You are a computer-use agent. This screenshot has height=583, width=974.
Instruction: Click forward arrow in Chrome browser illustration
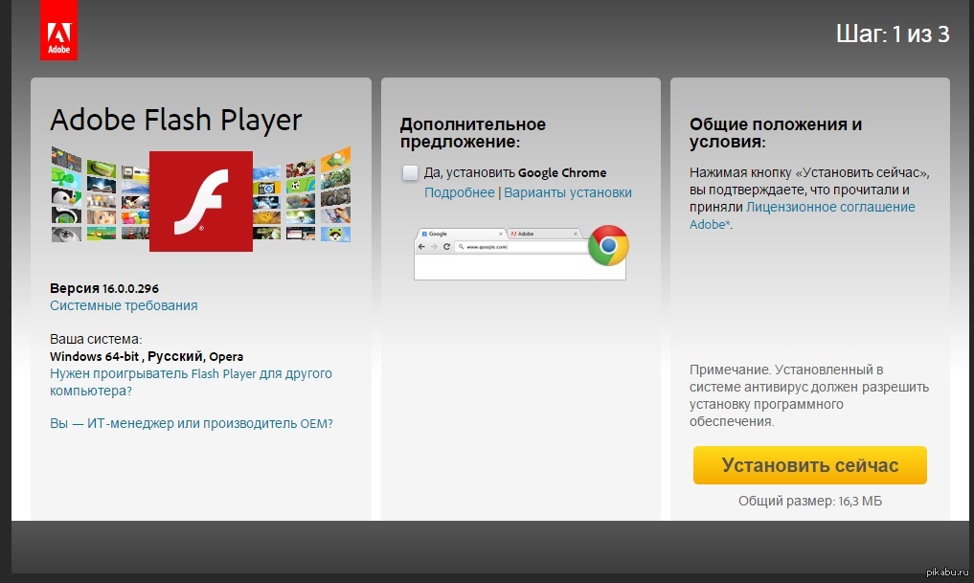coord(434,247)
